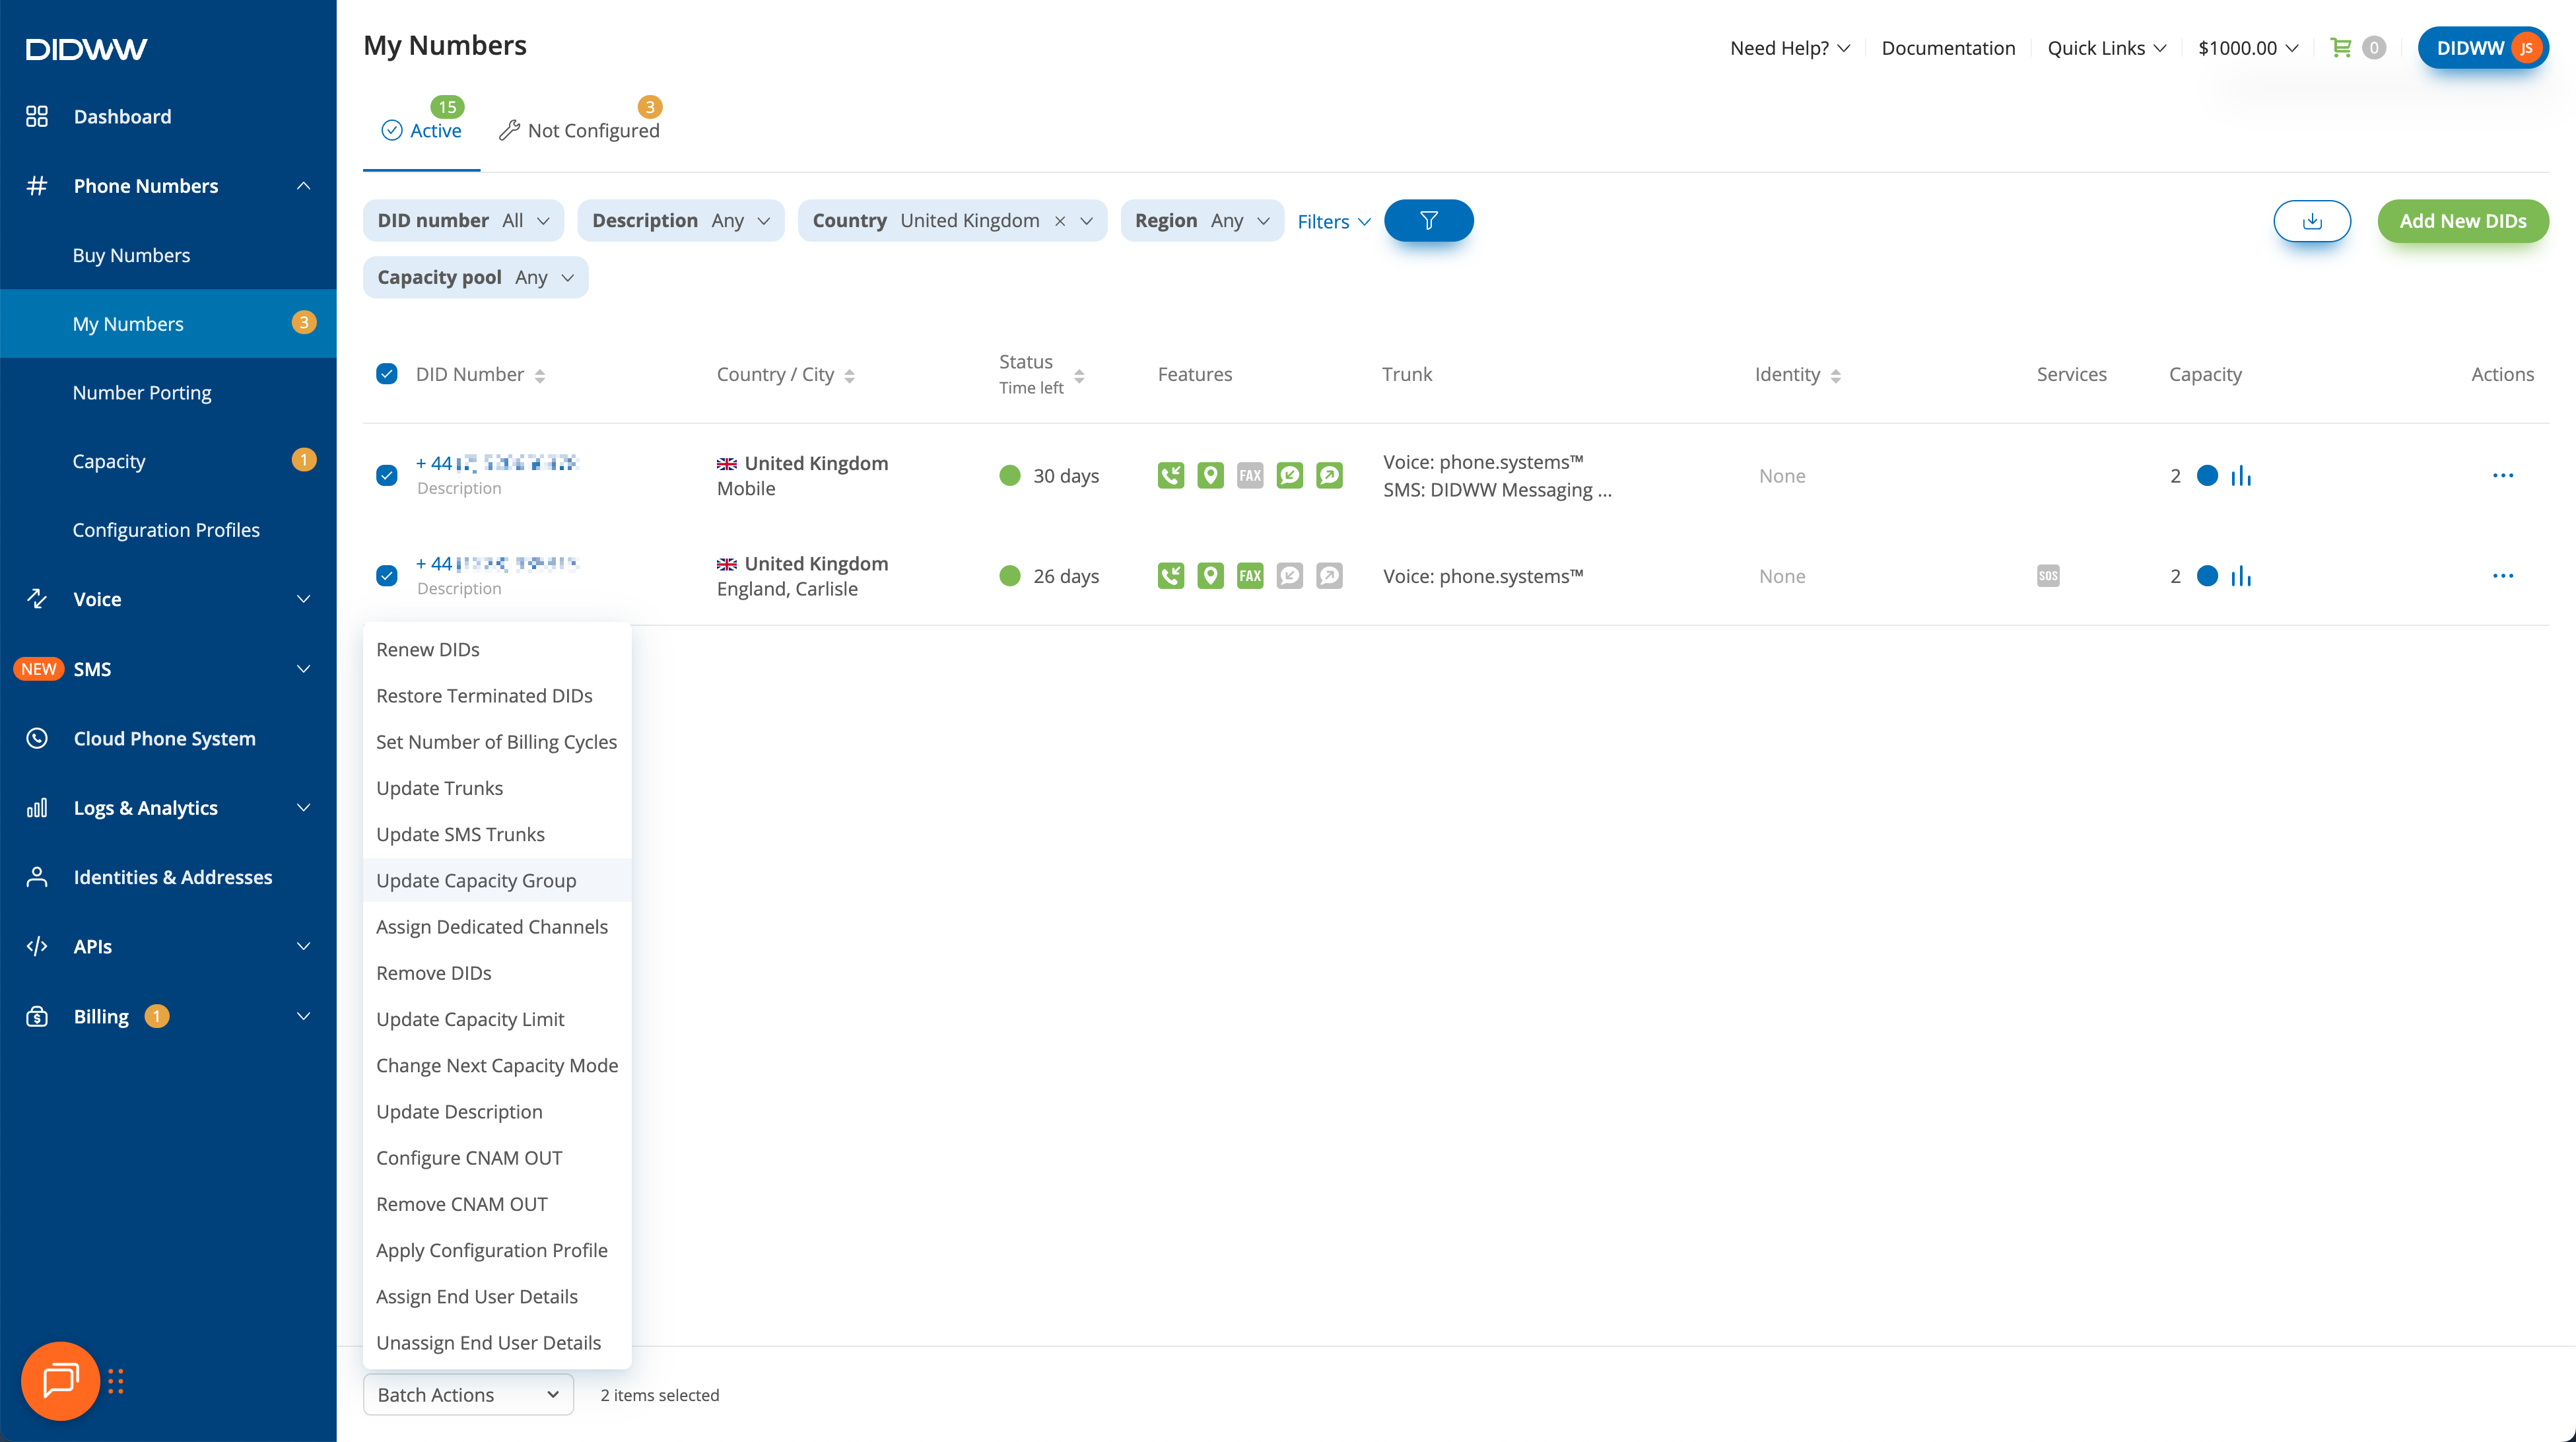Screen dimensions: 2576x1442
Task: Click the DIDWW logo in sidebar
Action: click(86, 49)
